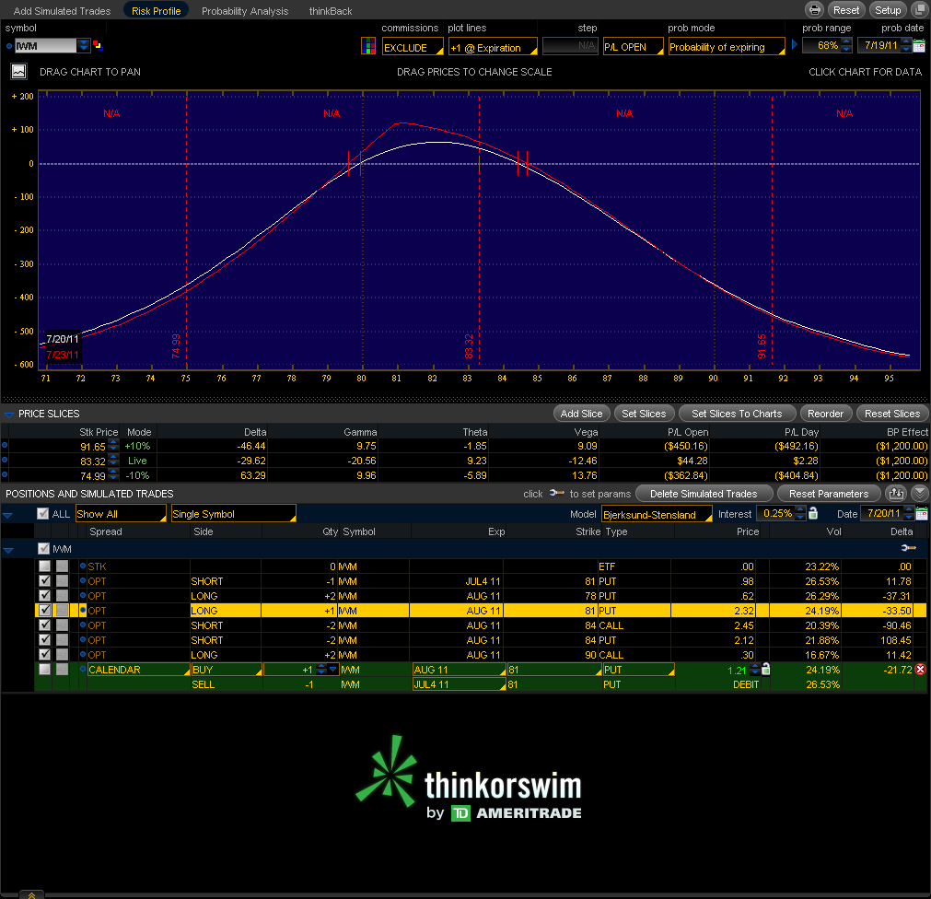Open the Model Bjerksund-Stensland dropdown

(x=657, y=514)
